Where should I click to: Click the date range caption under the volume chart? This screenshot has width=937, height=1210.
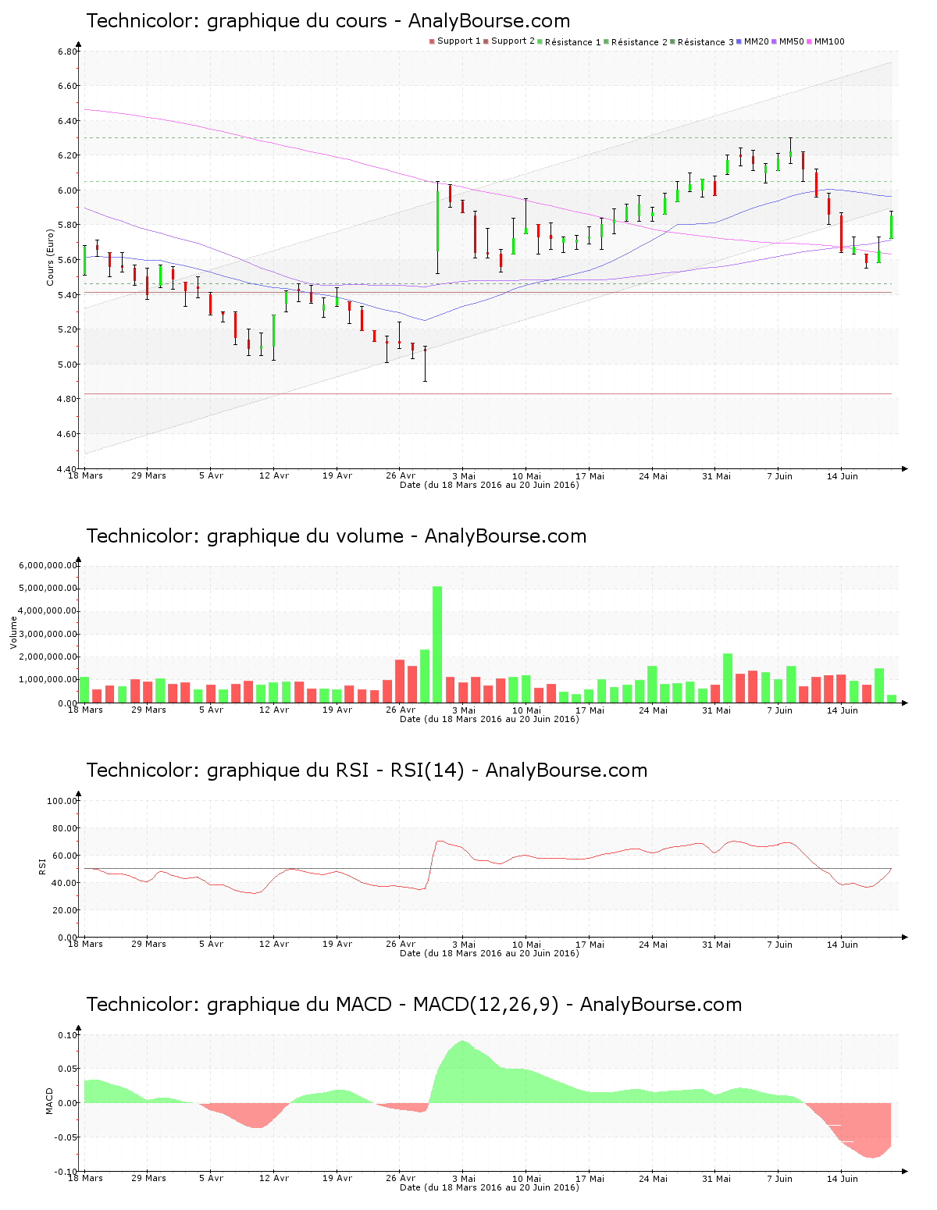490,719
